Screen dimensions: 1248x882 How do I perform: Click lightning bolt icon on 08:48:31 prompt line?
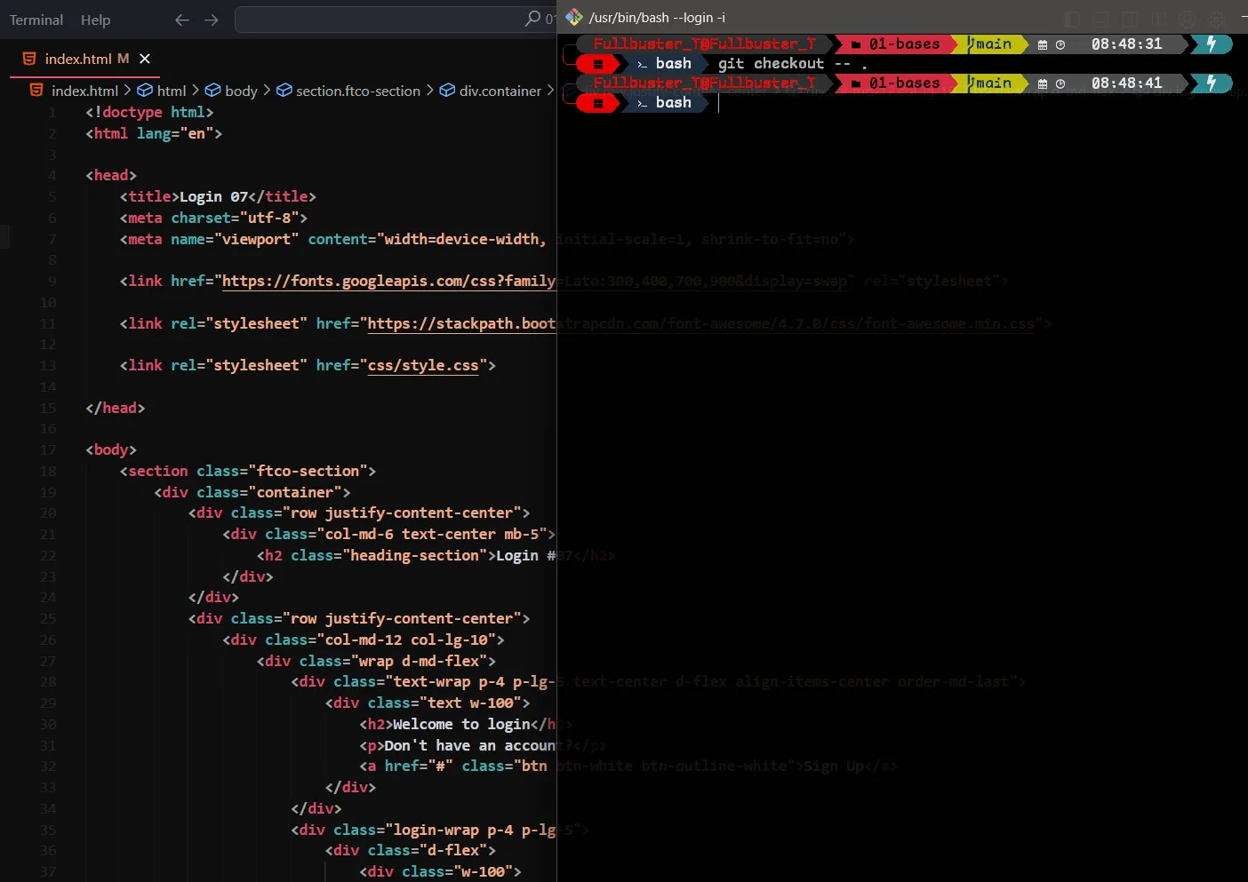(1211, 44)
